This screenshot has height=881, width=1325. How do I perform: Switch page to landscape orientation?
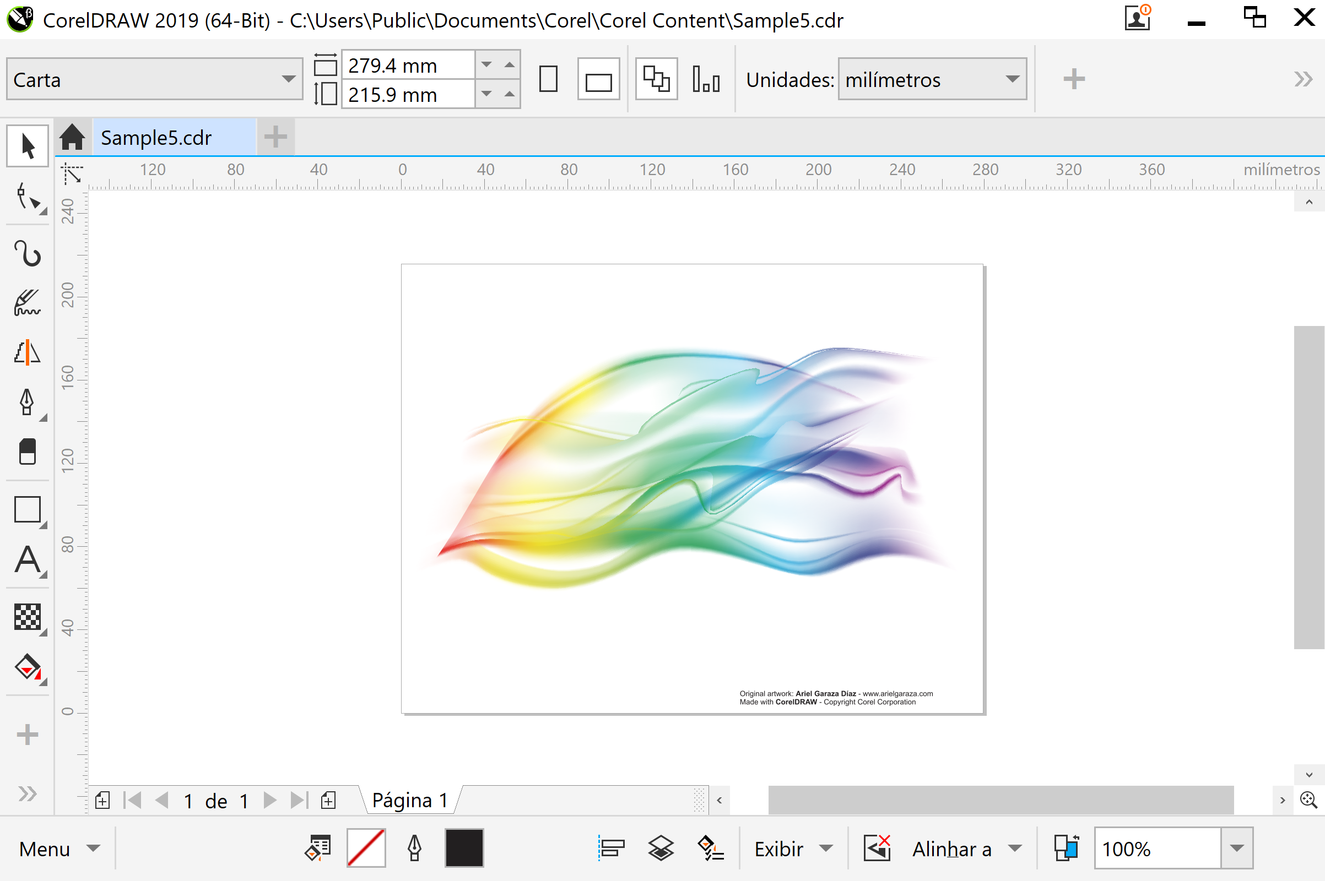(x=598, y=79)
